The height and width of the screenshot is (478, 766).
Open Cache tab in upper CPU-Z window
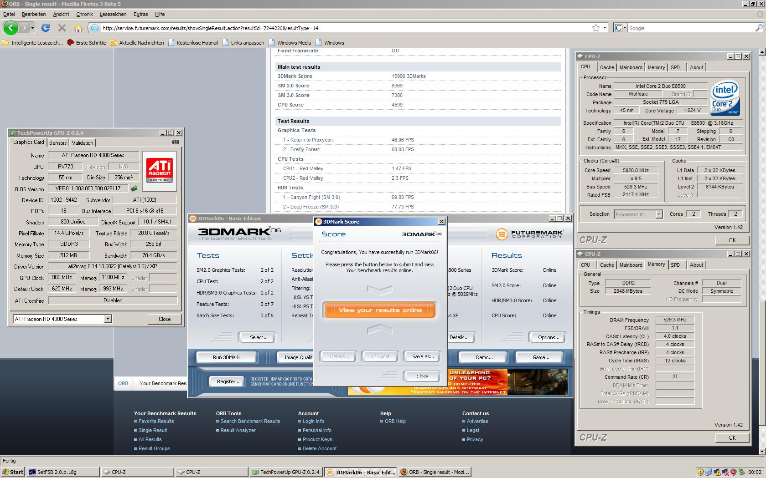click(x=607, y=67)
